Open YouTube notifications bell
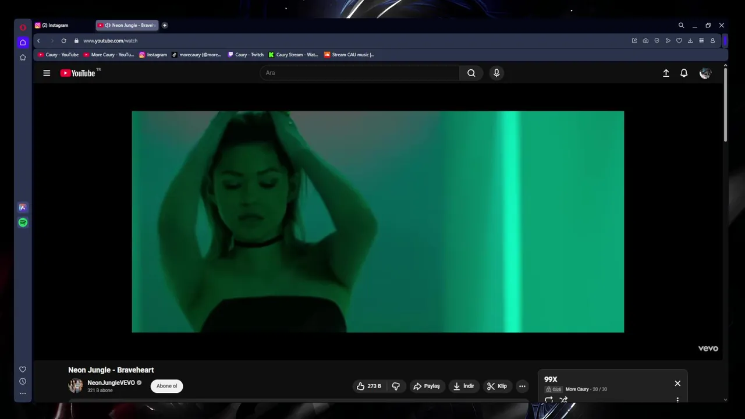 684,73
